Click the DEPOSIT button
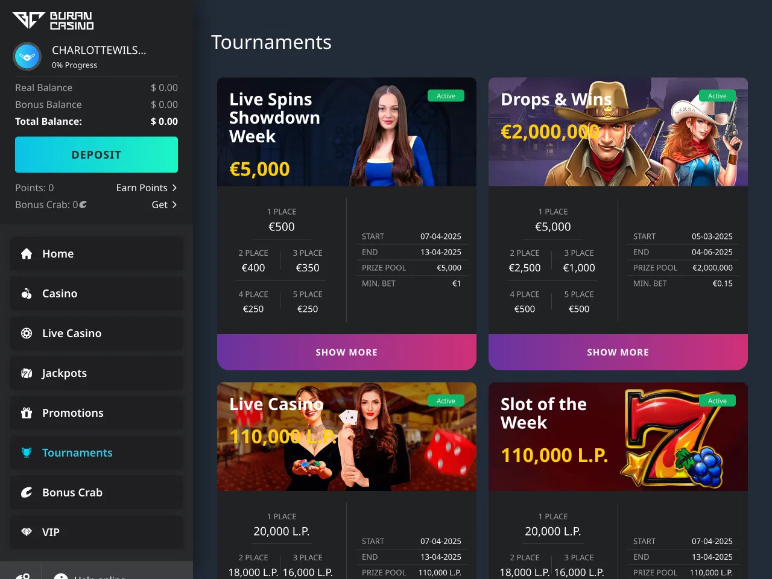 click(x=96, y=155)
